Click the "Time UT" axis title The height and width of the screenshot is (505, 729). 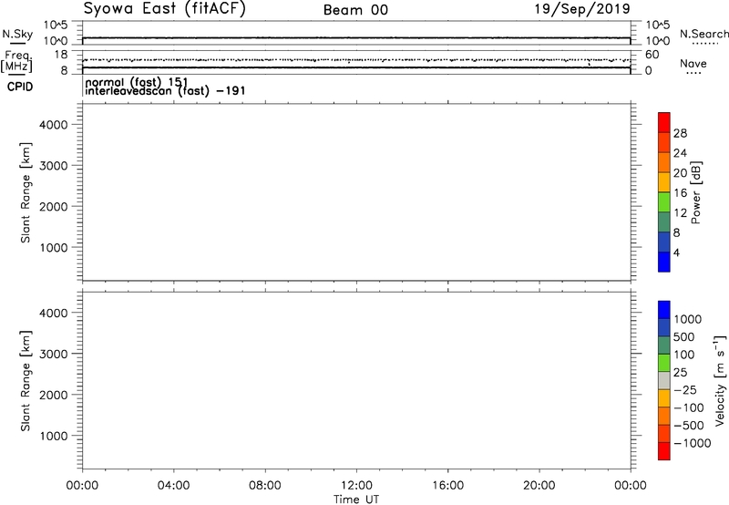355,498
